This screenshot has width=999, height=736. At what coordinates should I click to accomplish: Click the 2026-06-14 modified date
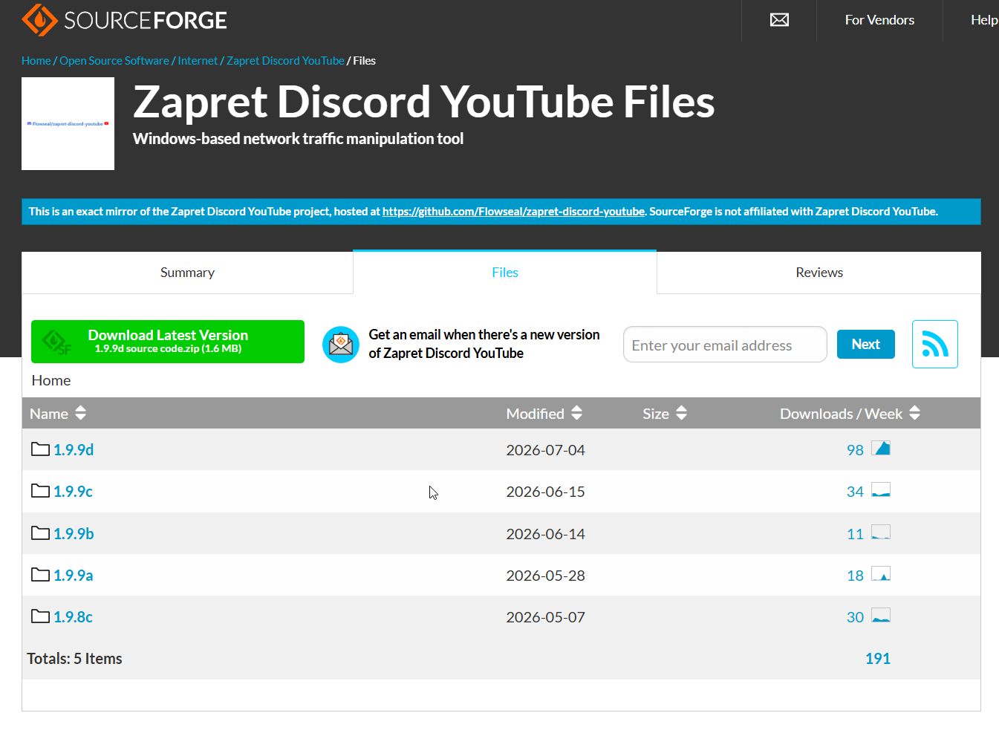tap(545, 534)
